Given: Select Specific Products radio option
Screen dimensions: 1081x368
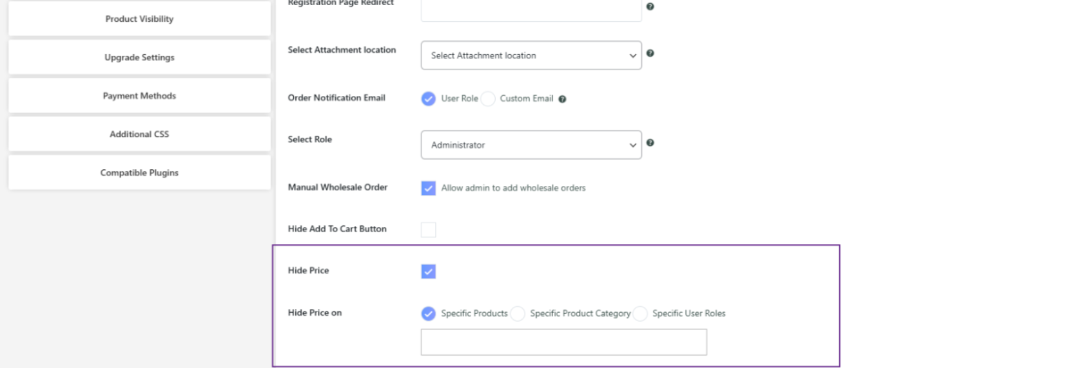Looking at the screenshot, I should [429, 313].
